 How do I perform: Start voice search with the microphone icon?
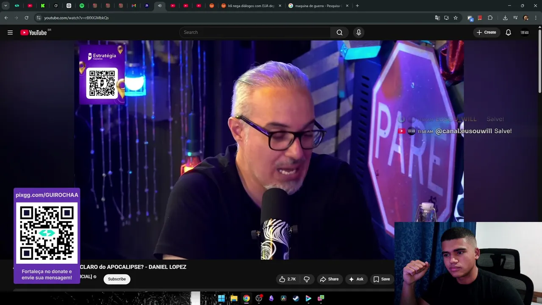coord(359,33)
